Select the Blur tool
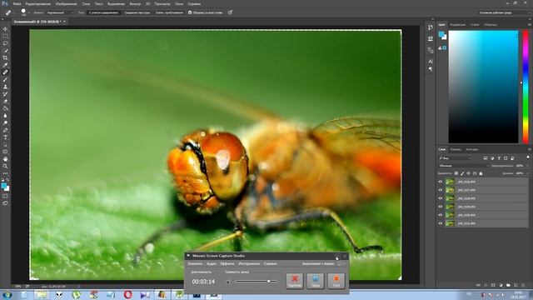 pyautogui.click(x=5, y=116)
